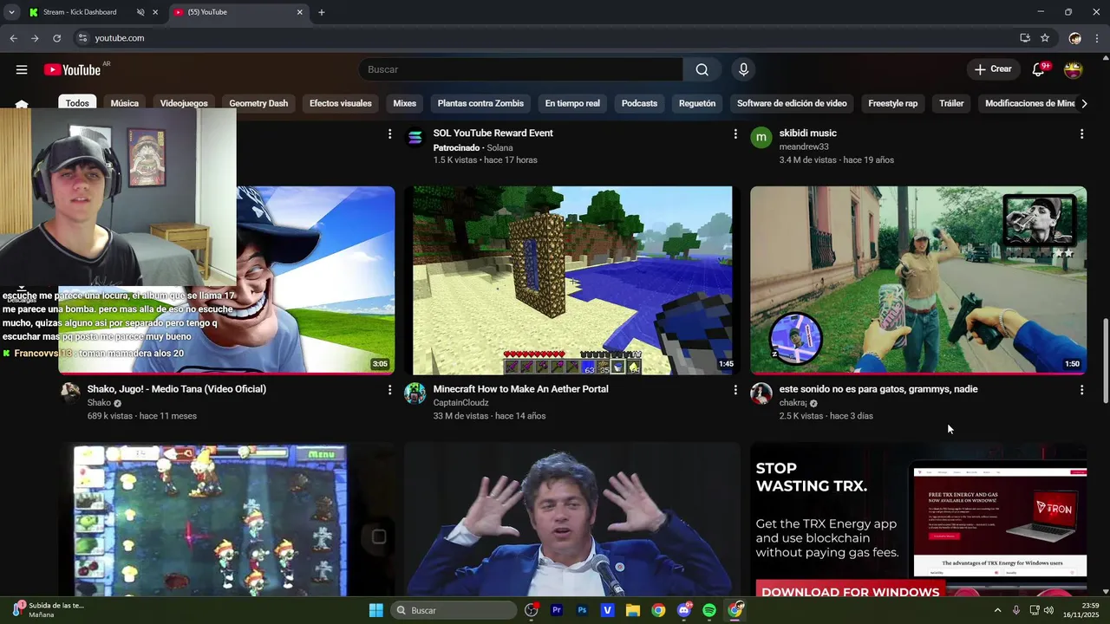This screenshot has width=1110, height=624.
Task: Open options for Shako, Jugo! video
Action: 389,390
